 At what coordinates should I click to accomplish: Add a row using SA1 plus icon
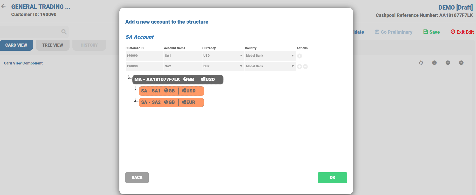coord(300,56)
